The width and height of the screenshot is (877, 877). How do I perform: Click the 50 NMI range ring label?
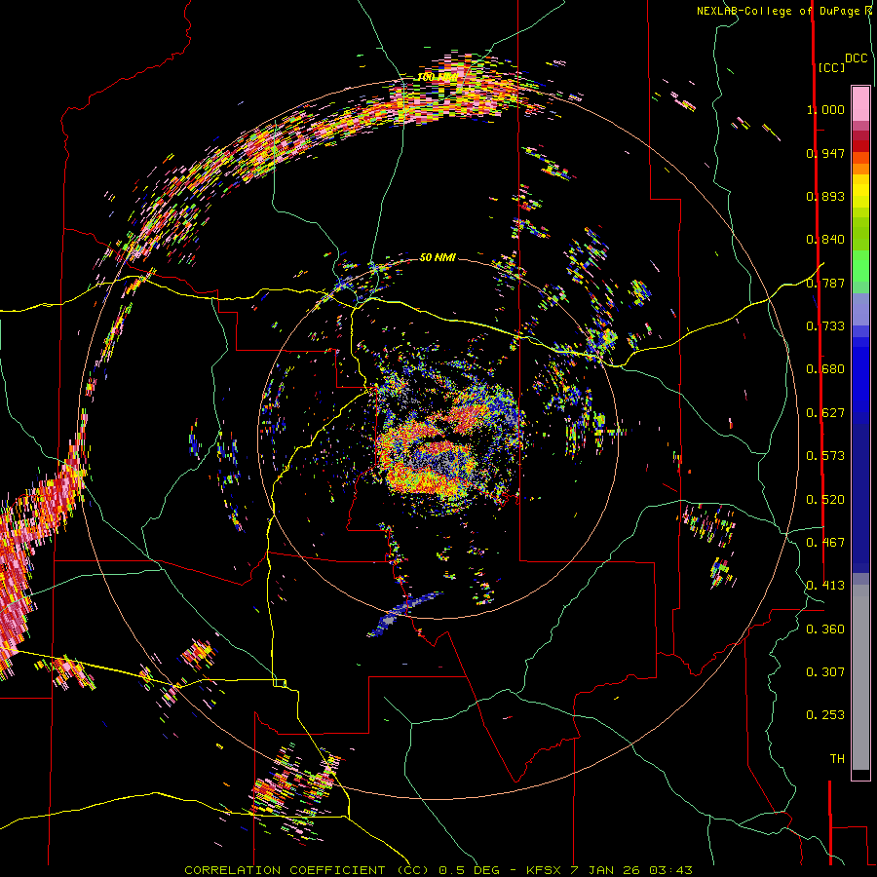click(x=438, y=257)
